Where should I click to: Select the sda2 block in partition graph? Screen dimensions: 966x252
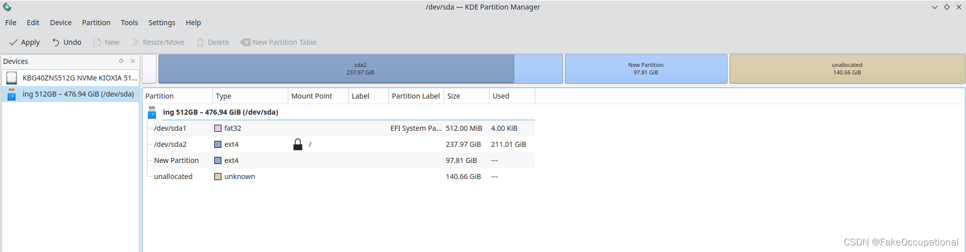(x=360, y=69)
